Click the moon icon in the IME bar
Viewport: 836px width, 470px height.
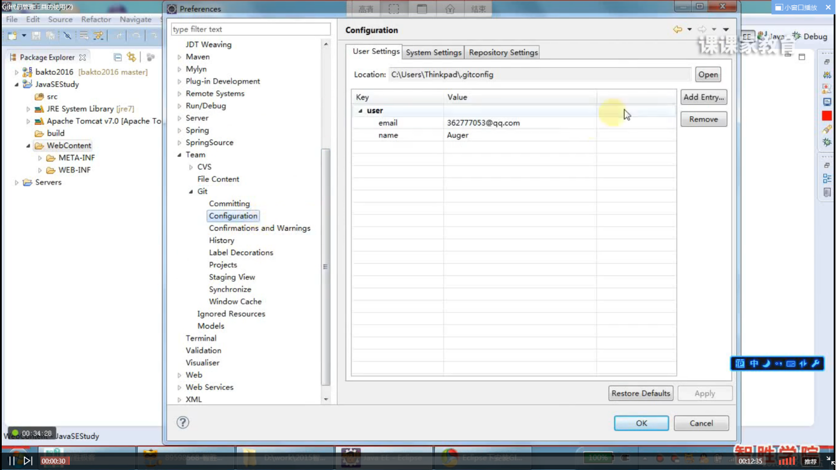point(766,364)
